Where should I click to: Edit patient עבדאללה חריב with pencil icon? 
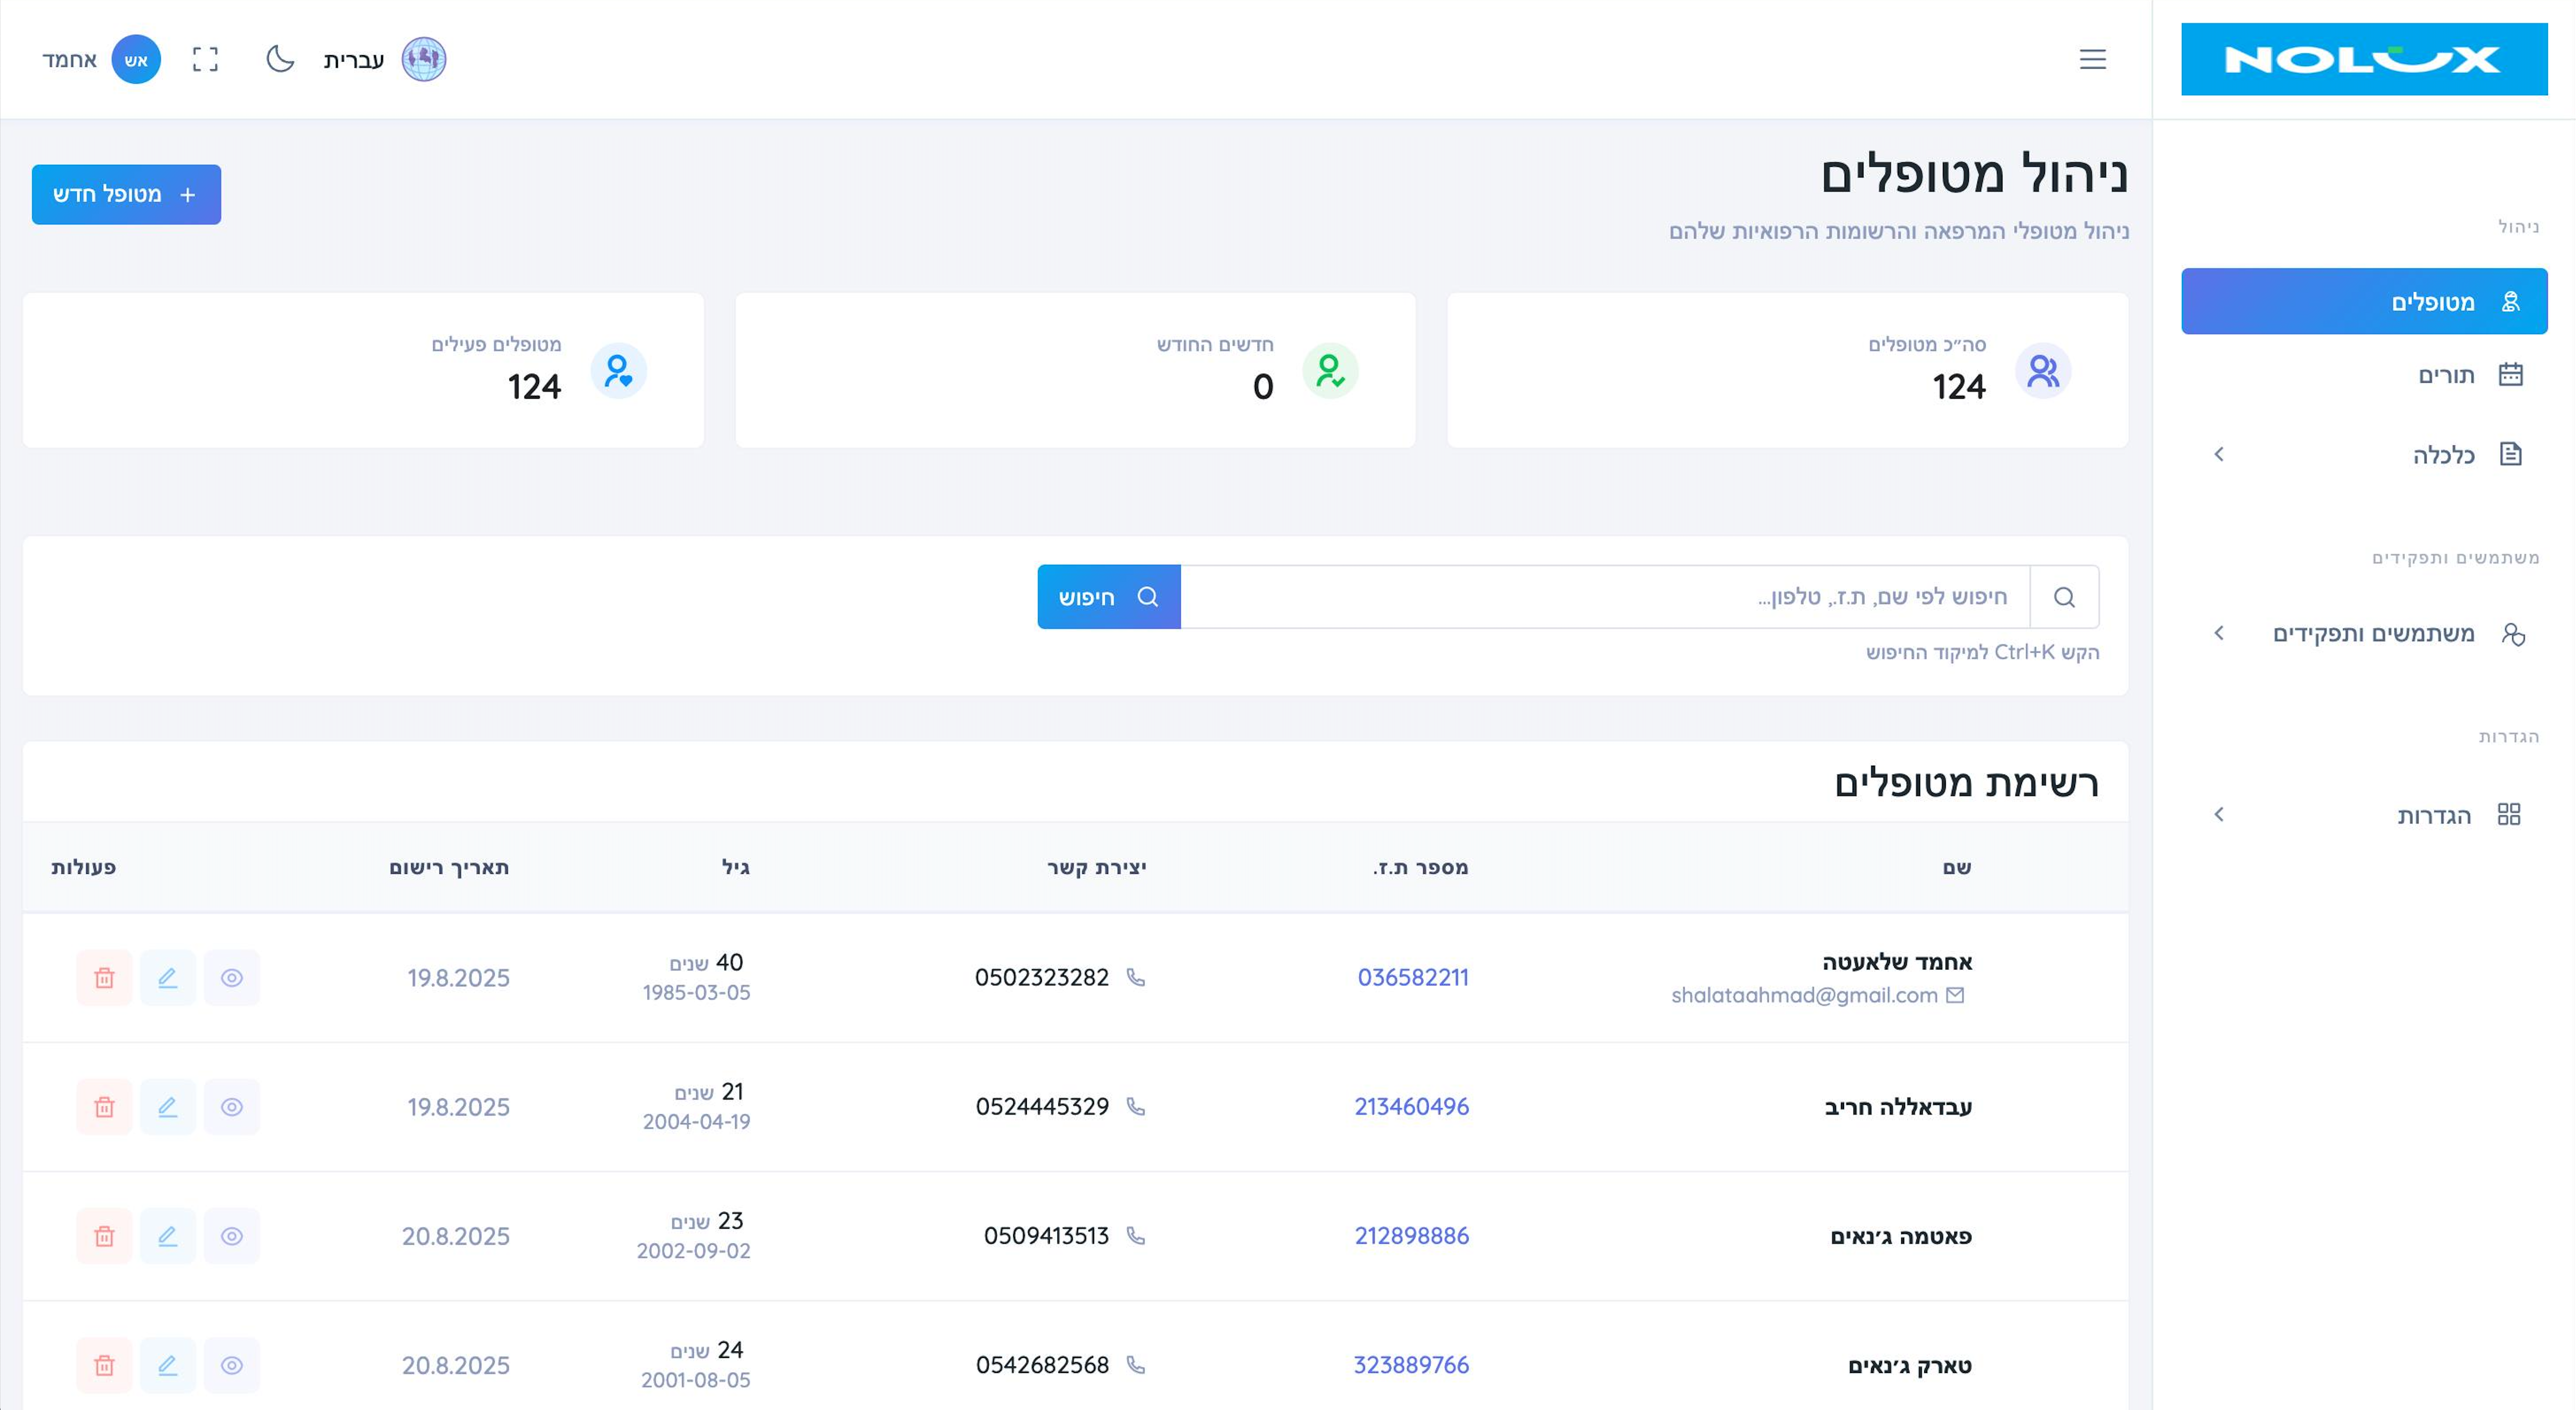click(x=168, y=1106)
